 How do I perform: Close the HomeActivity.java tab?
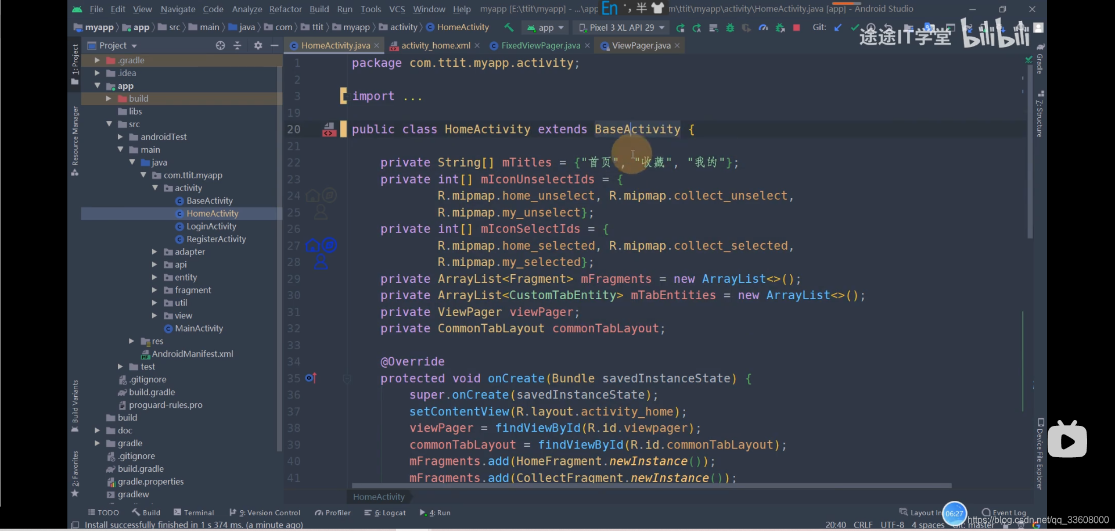point(377,45)
